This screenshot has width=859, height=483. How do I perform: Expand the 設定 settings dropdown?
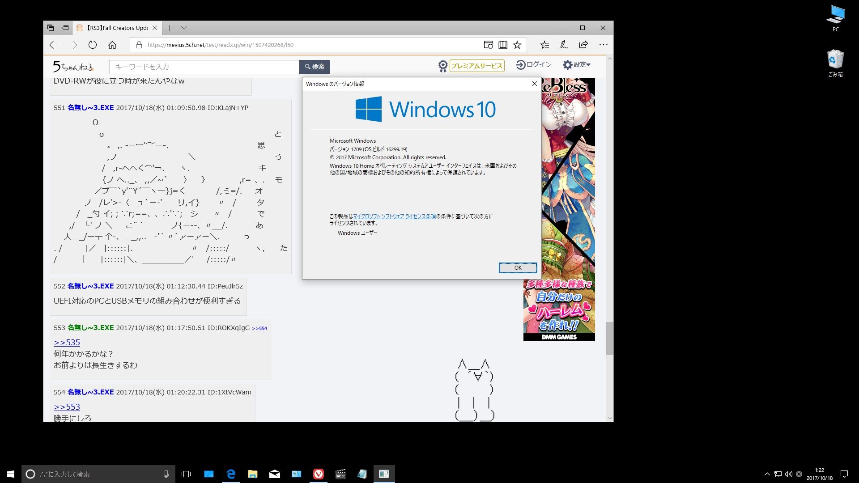[577, 65]
